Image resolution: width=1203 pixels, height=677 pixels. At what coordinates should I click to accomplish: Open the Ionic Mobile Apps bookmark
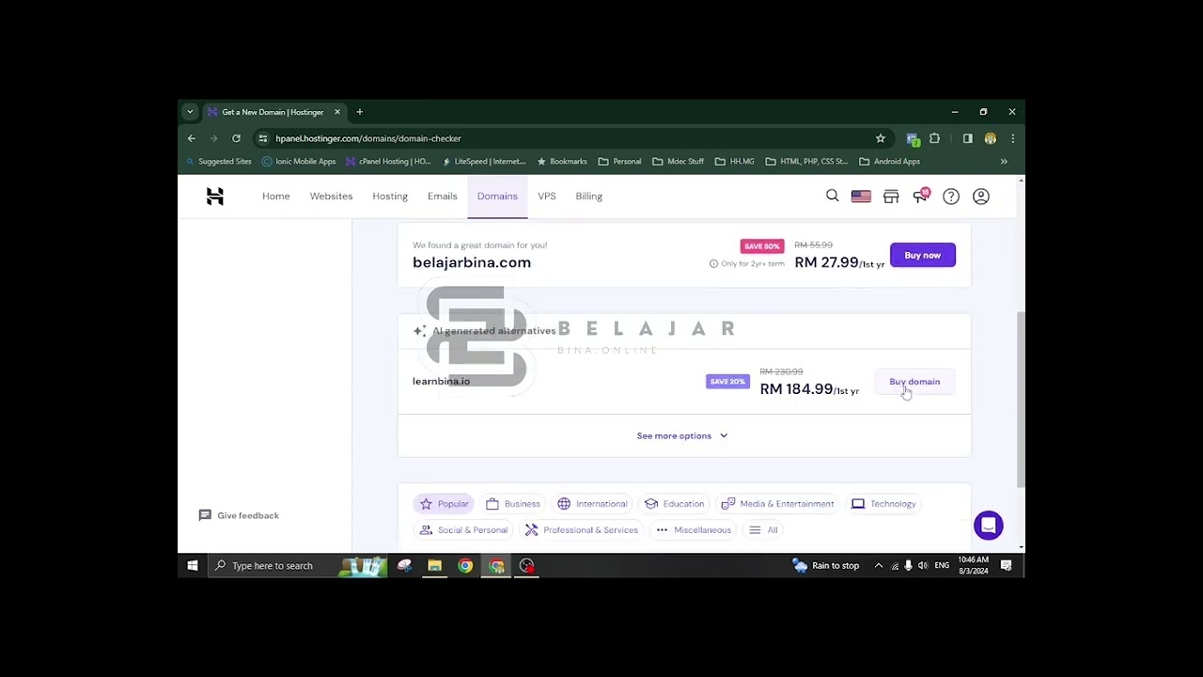tap(298, 162)
